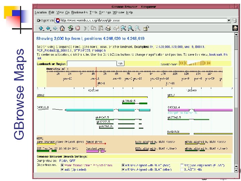Open the Help menu
The width and height of the screenshot is (241, 181).
(x=129, y=12)
